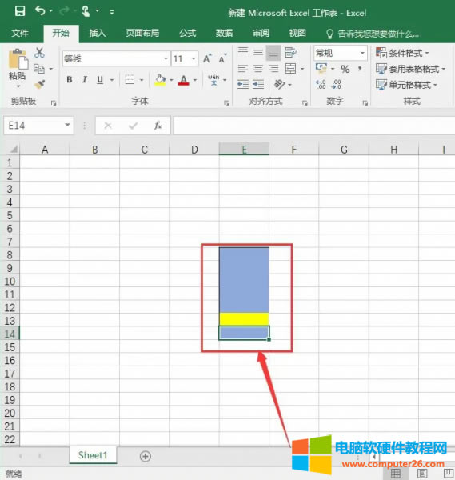
Task: Toggle Bold formatting
Action: point(70,80)
